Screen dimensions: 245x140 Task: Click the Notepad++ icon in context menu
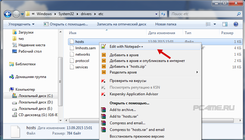104,47
